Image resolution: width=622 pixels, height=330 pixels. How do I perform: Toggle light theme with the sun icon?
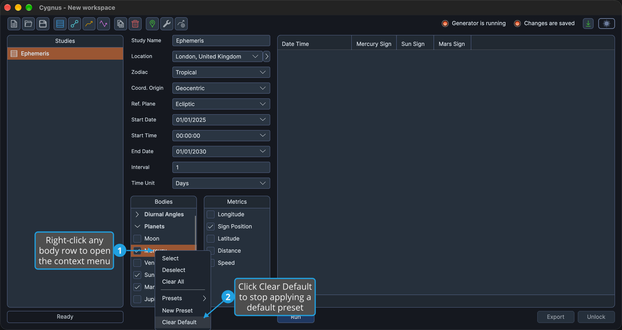[x=607, y=23]
